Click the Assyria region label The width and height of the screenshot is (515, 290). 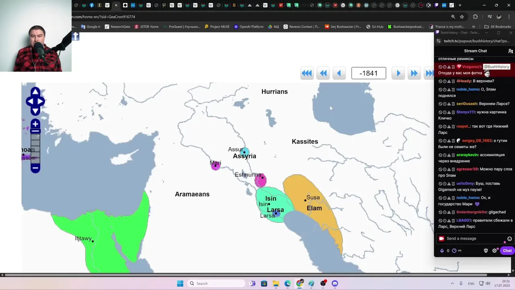(244, 156)
